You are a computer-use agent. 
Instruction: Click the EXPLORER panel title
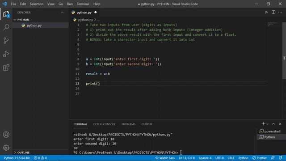click(x=24, y=13)
